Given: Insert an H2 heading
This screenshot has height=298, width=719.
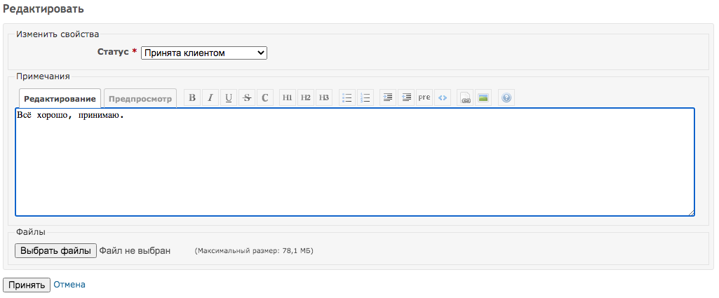Looking at the screenshot, I should pyautogui.click(x=306, y=98).
